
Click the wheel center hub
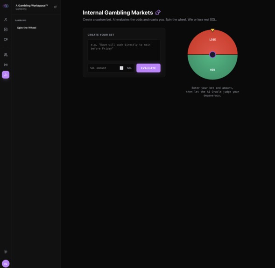(x=212, y=55)
